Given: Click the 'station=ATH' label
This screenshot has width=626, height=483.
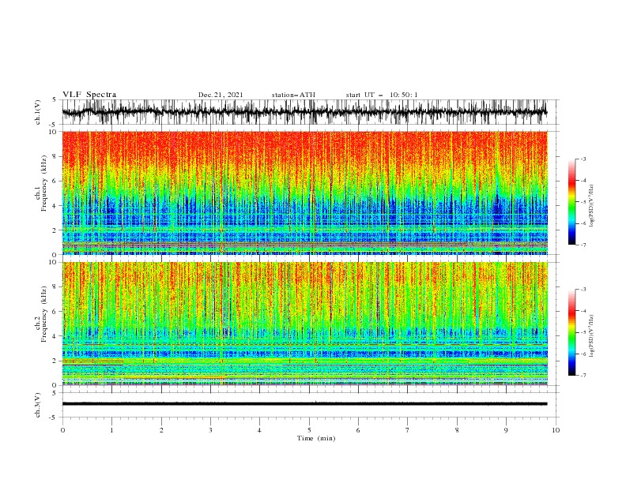Looking at the screenshot, I should (x=293, y=95).
